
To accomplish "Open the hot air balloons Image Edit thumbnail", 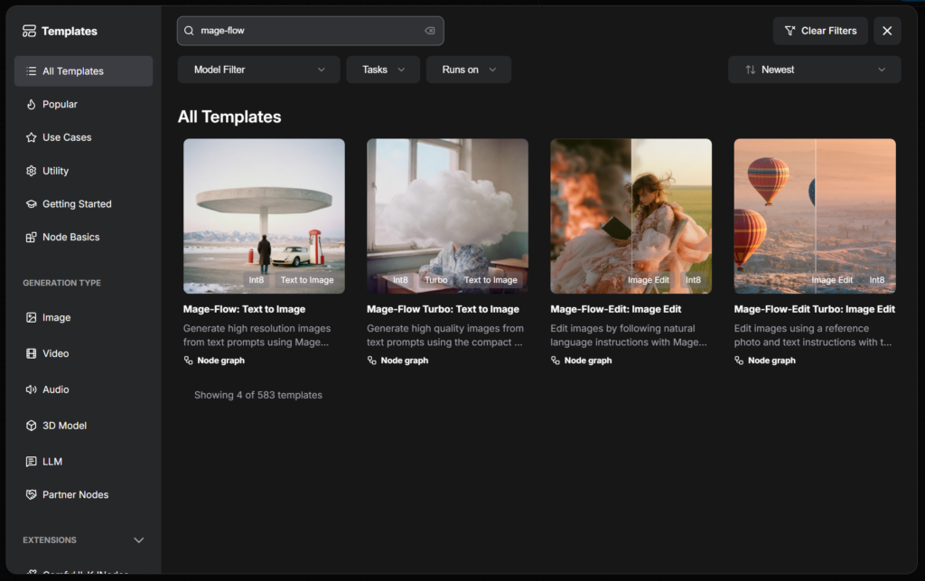I will (815, 216).
